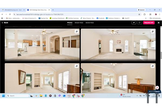162x106 pixels.
Task: Click the pink Request Info button
Action: [149, 23]
